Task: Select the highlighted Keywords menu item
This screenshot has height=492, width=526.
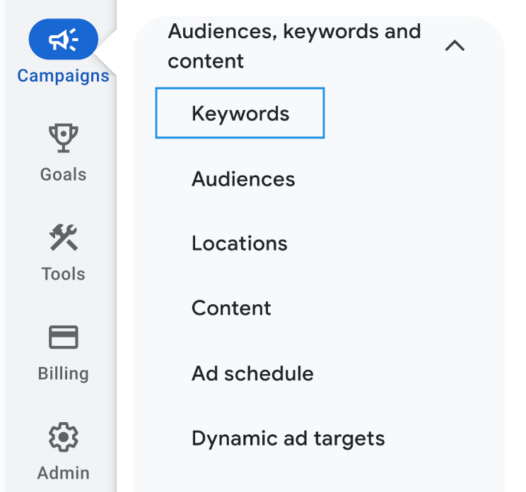Action: click(240, 114)
